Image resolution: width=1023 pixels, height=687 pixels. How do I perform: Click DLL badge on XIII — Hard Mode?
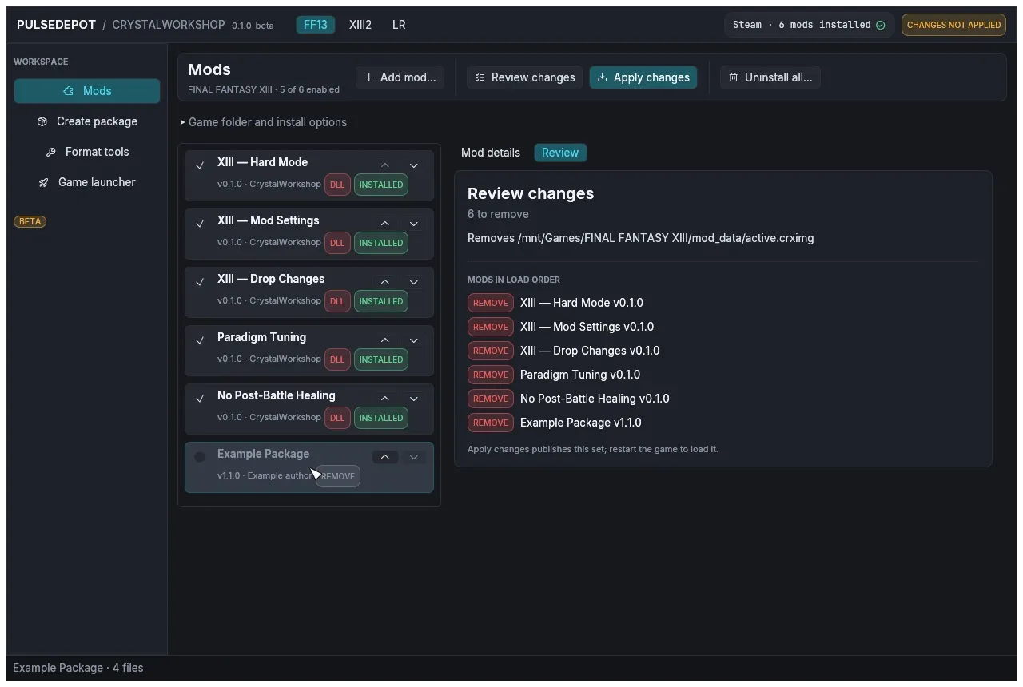(x=337, y=185)
